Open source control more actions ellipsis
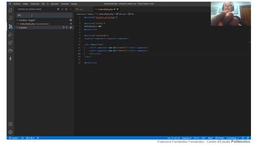The height and width of the screenshot is (145, 257). tap(71, 9)
